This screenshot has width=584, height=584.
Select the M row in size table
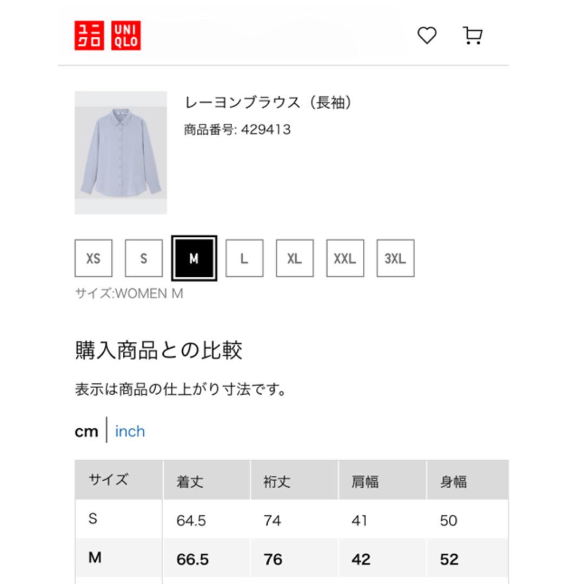[x=291, y=558]
